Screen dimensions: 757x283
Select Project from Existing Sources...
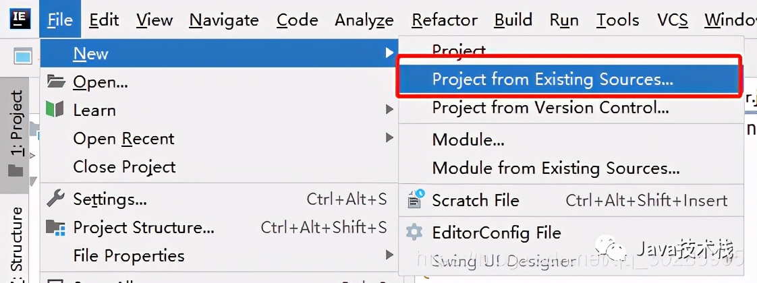[x=553, y=80]
